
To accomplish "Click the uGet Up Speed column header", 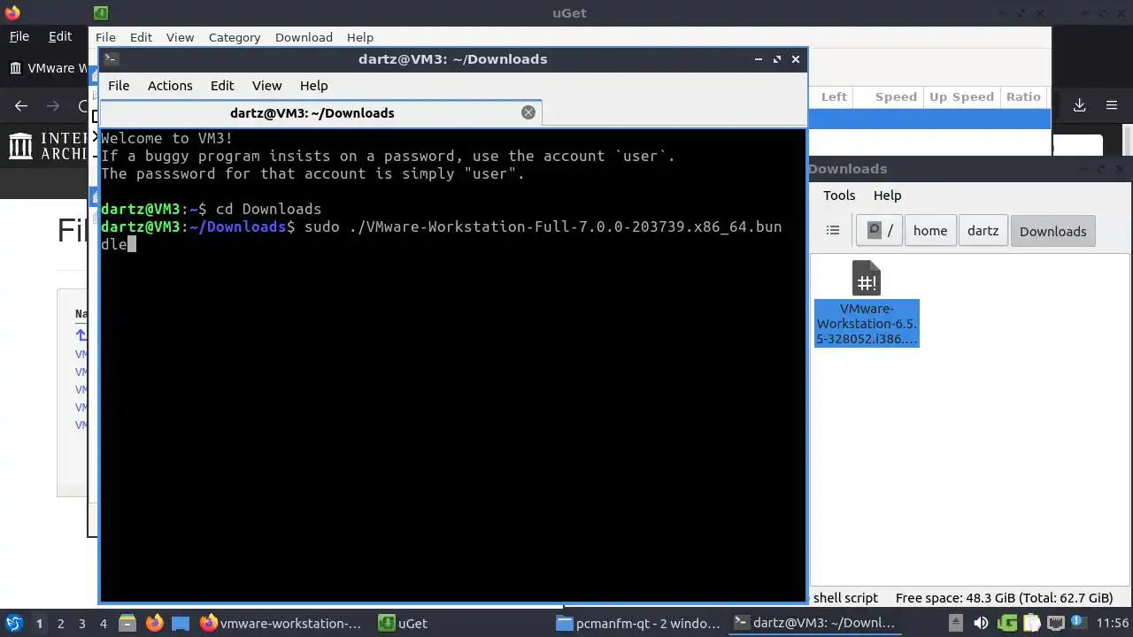I will (x=961, y=96).
